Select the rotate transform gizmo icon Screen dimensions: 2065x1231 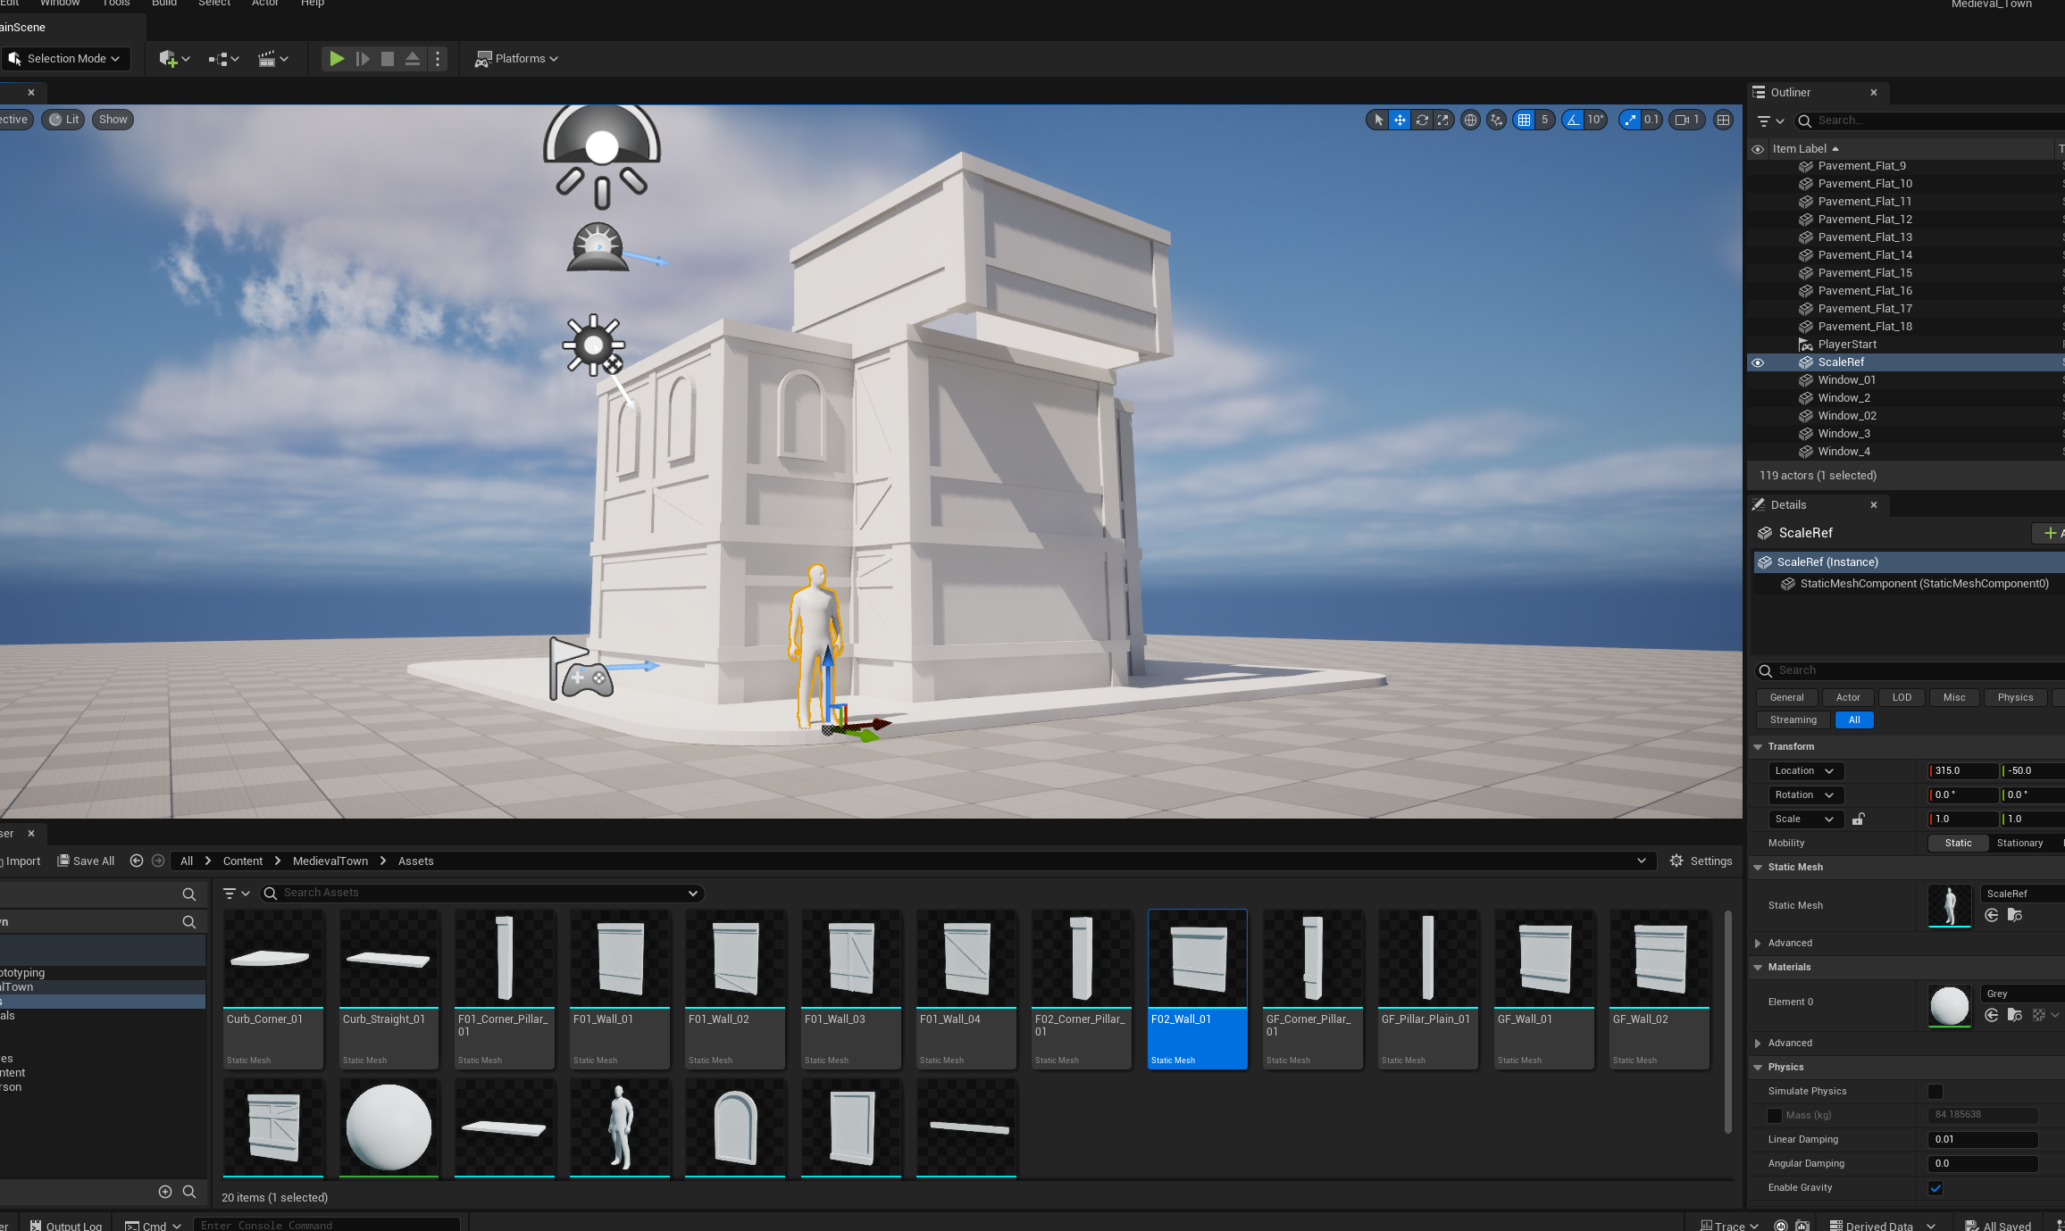pos(1422,120)
